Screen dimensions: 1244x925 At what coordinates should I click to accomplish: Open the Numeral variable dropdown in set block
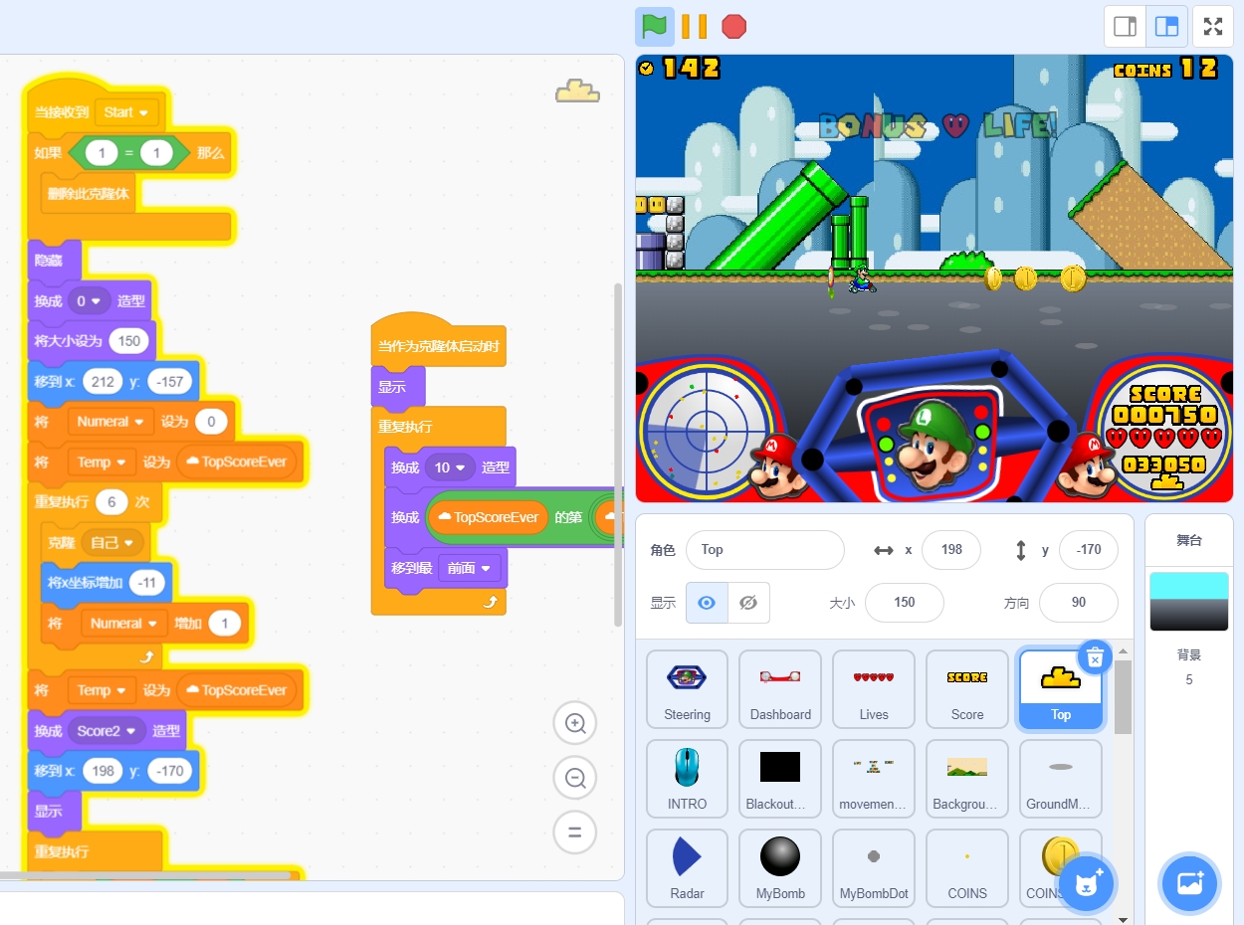pyautogui.click(x=110, y=422)
